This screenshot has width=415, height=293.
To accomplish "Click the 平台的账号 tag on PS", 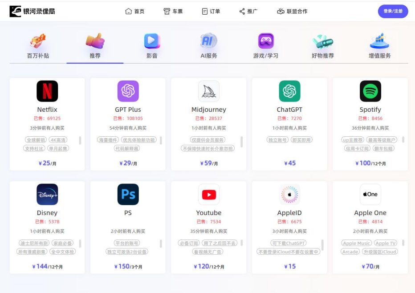I will [127, 243].
